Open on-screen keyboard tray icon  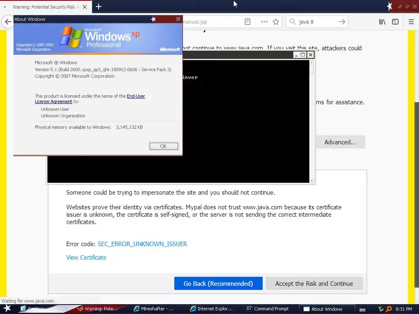[x=363, y=310]
